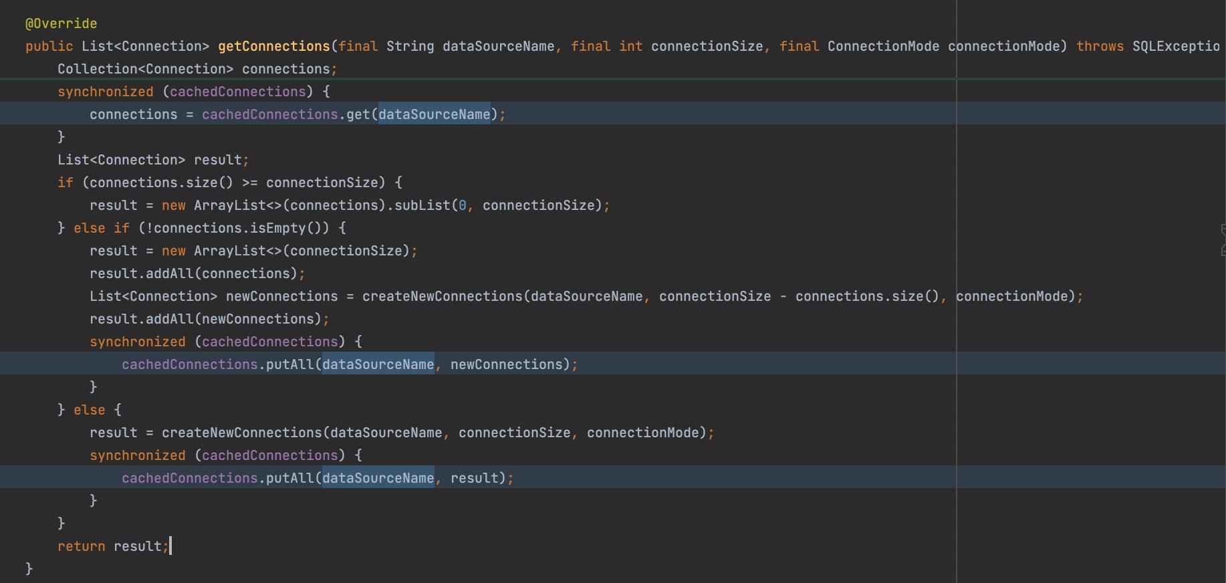Viewport: 1226px width, 583px height.
Task: Click SQLException in the method signature
Action: (1175, 46)
